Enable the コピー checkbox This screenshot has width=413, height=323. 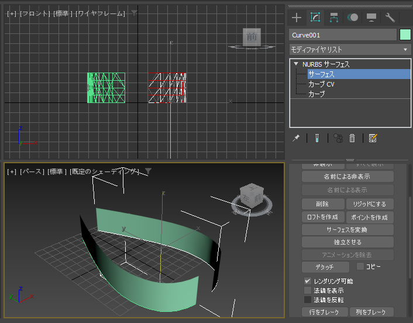(x=360, y=266)
